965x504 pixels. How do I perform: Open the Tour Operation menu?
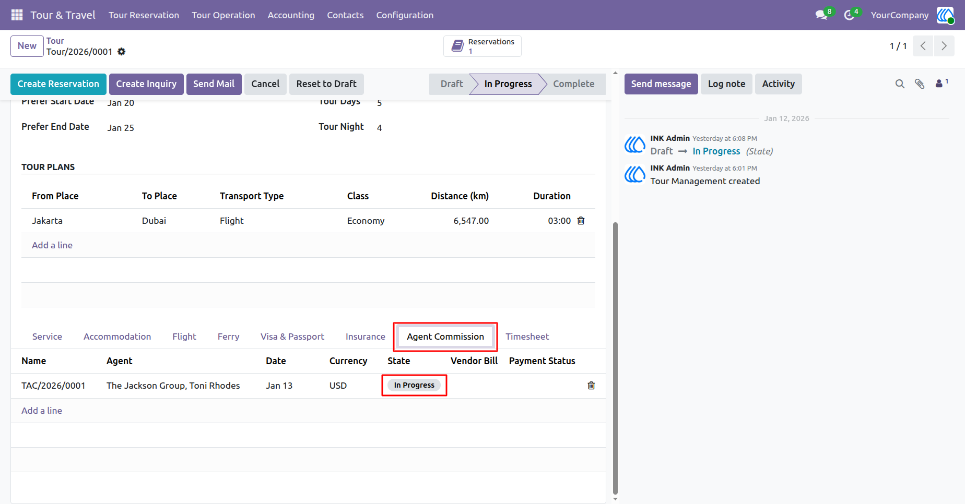[223, 15]
